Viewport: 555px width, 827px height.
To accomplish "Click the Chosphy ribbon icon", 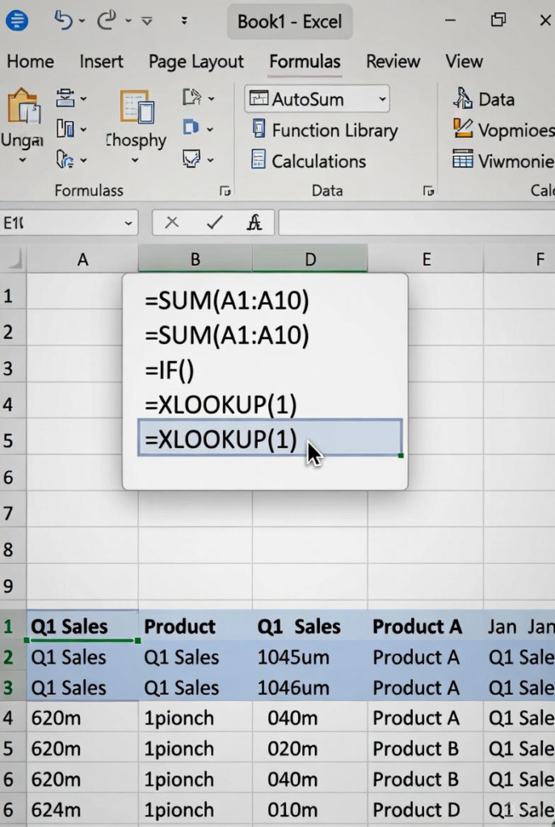I will (137, 108).
